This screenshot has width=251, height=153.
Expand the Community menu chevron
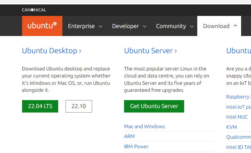pos(192,26)
